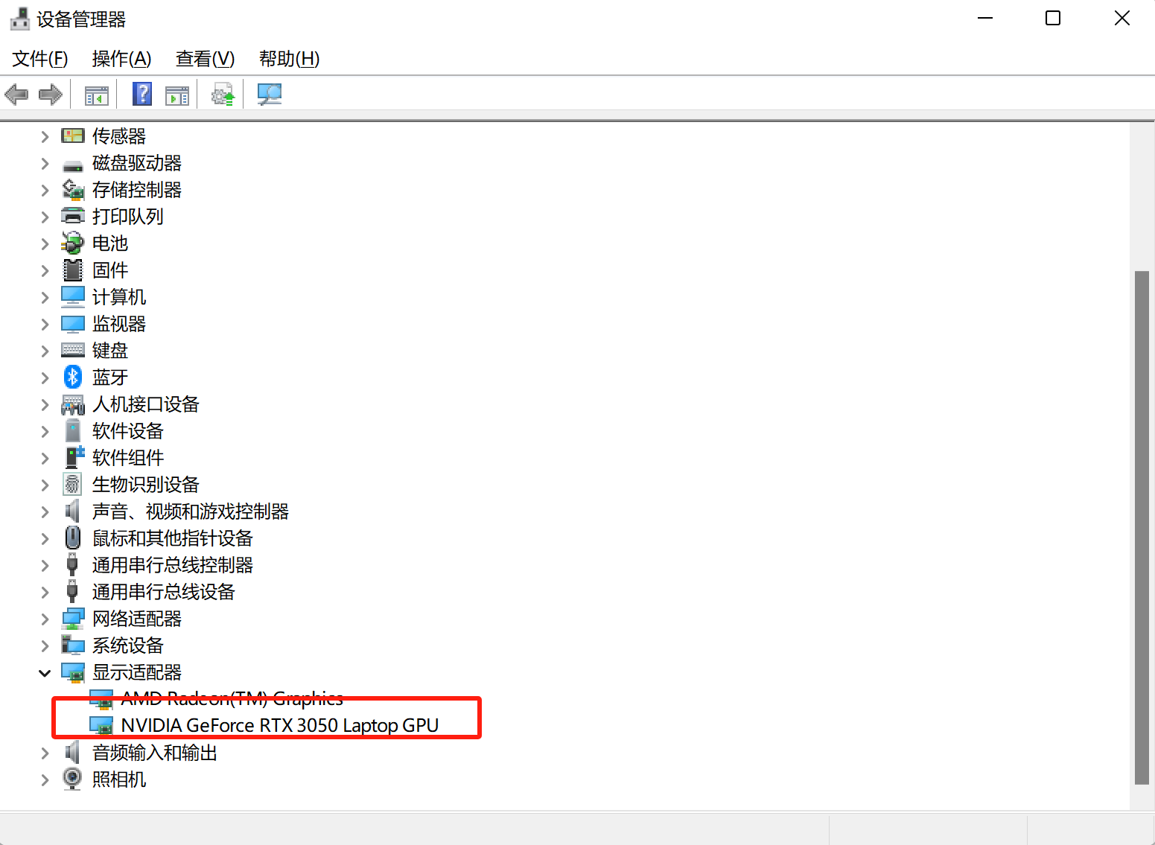This screenshot has width=1155, height=845.
Task: Open the blue Help question mark icon
Action: pos(142,94)
